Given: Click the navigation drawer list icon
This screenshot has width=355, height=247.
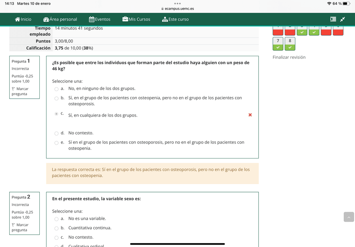Looking at the screenshot, I should [x=333, y=18].
